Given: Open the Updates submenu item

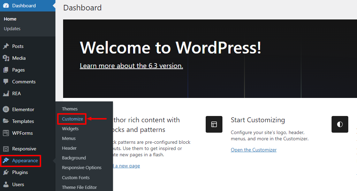Looking at the screenshot, I should click(12, 29).
